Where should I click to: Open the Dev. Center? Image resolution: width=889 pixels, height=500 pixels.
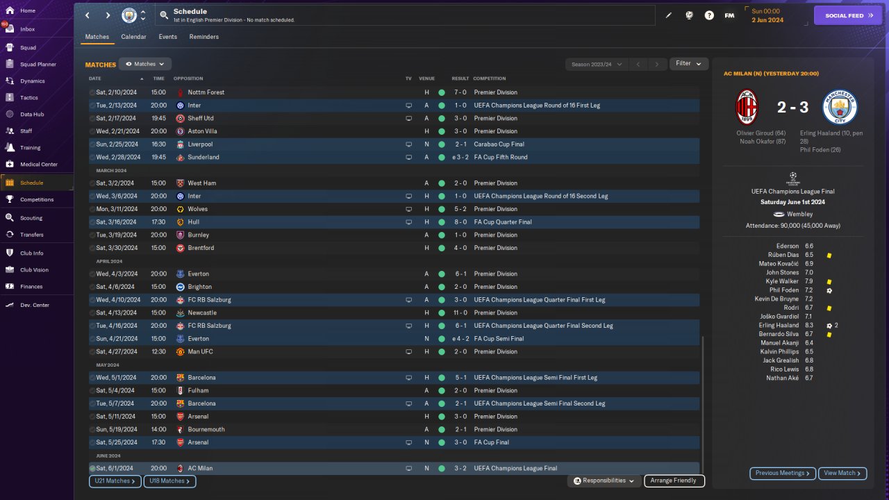pos(36,306)
